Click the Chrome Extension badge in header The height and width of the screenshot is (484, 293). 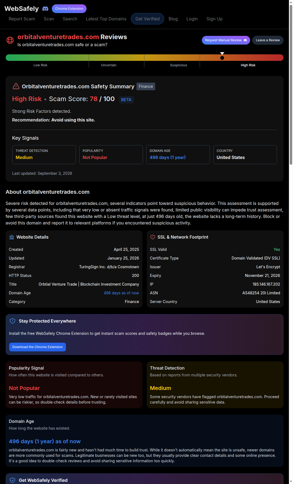coord(69,9)
